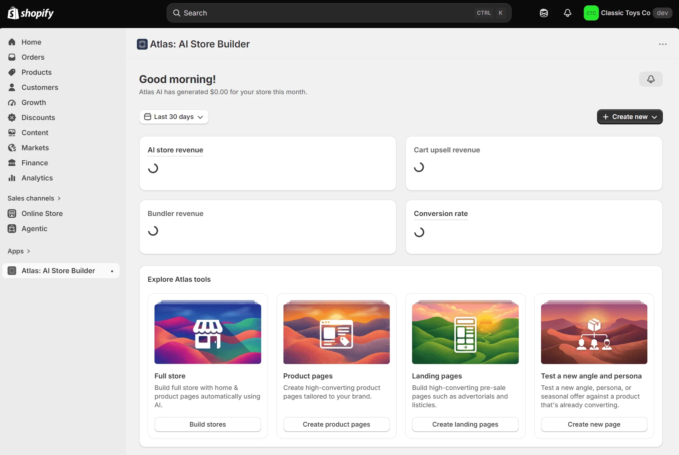The width and height of the screenshot is (679, 455).
Task: Click the Atlas app icon in sidebar
Action: coord(12,271)
